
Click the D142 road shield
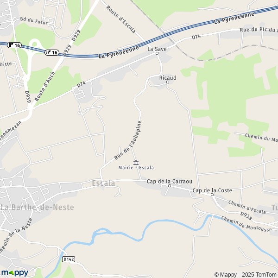point(69,259)
